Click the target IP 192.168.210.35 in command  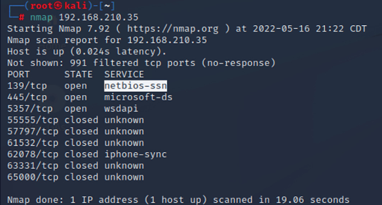coord(99,17)
